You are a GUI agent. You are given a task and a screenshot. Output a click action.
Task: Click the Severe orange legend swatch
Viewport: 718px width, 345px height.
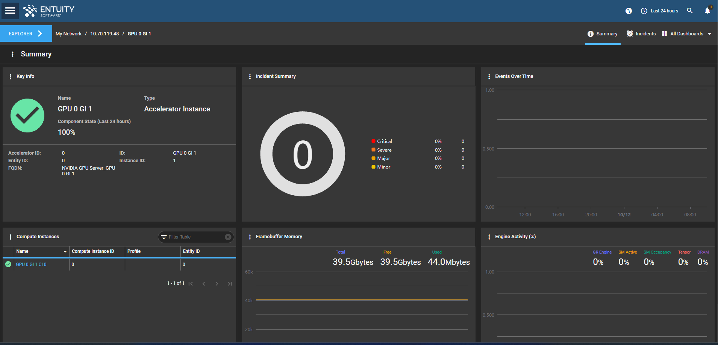click(373, 150)
